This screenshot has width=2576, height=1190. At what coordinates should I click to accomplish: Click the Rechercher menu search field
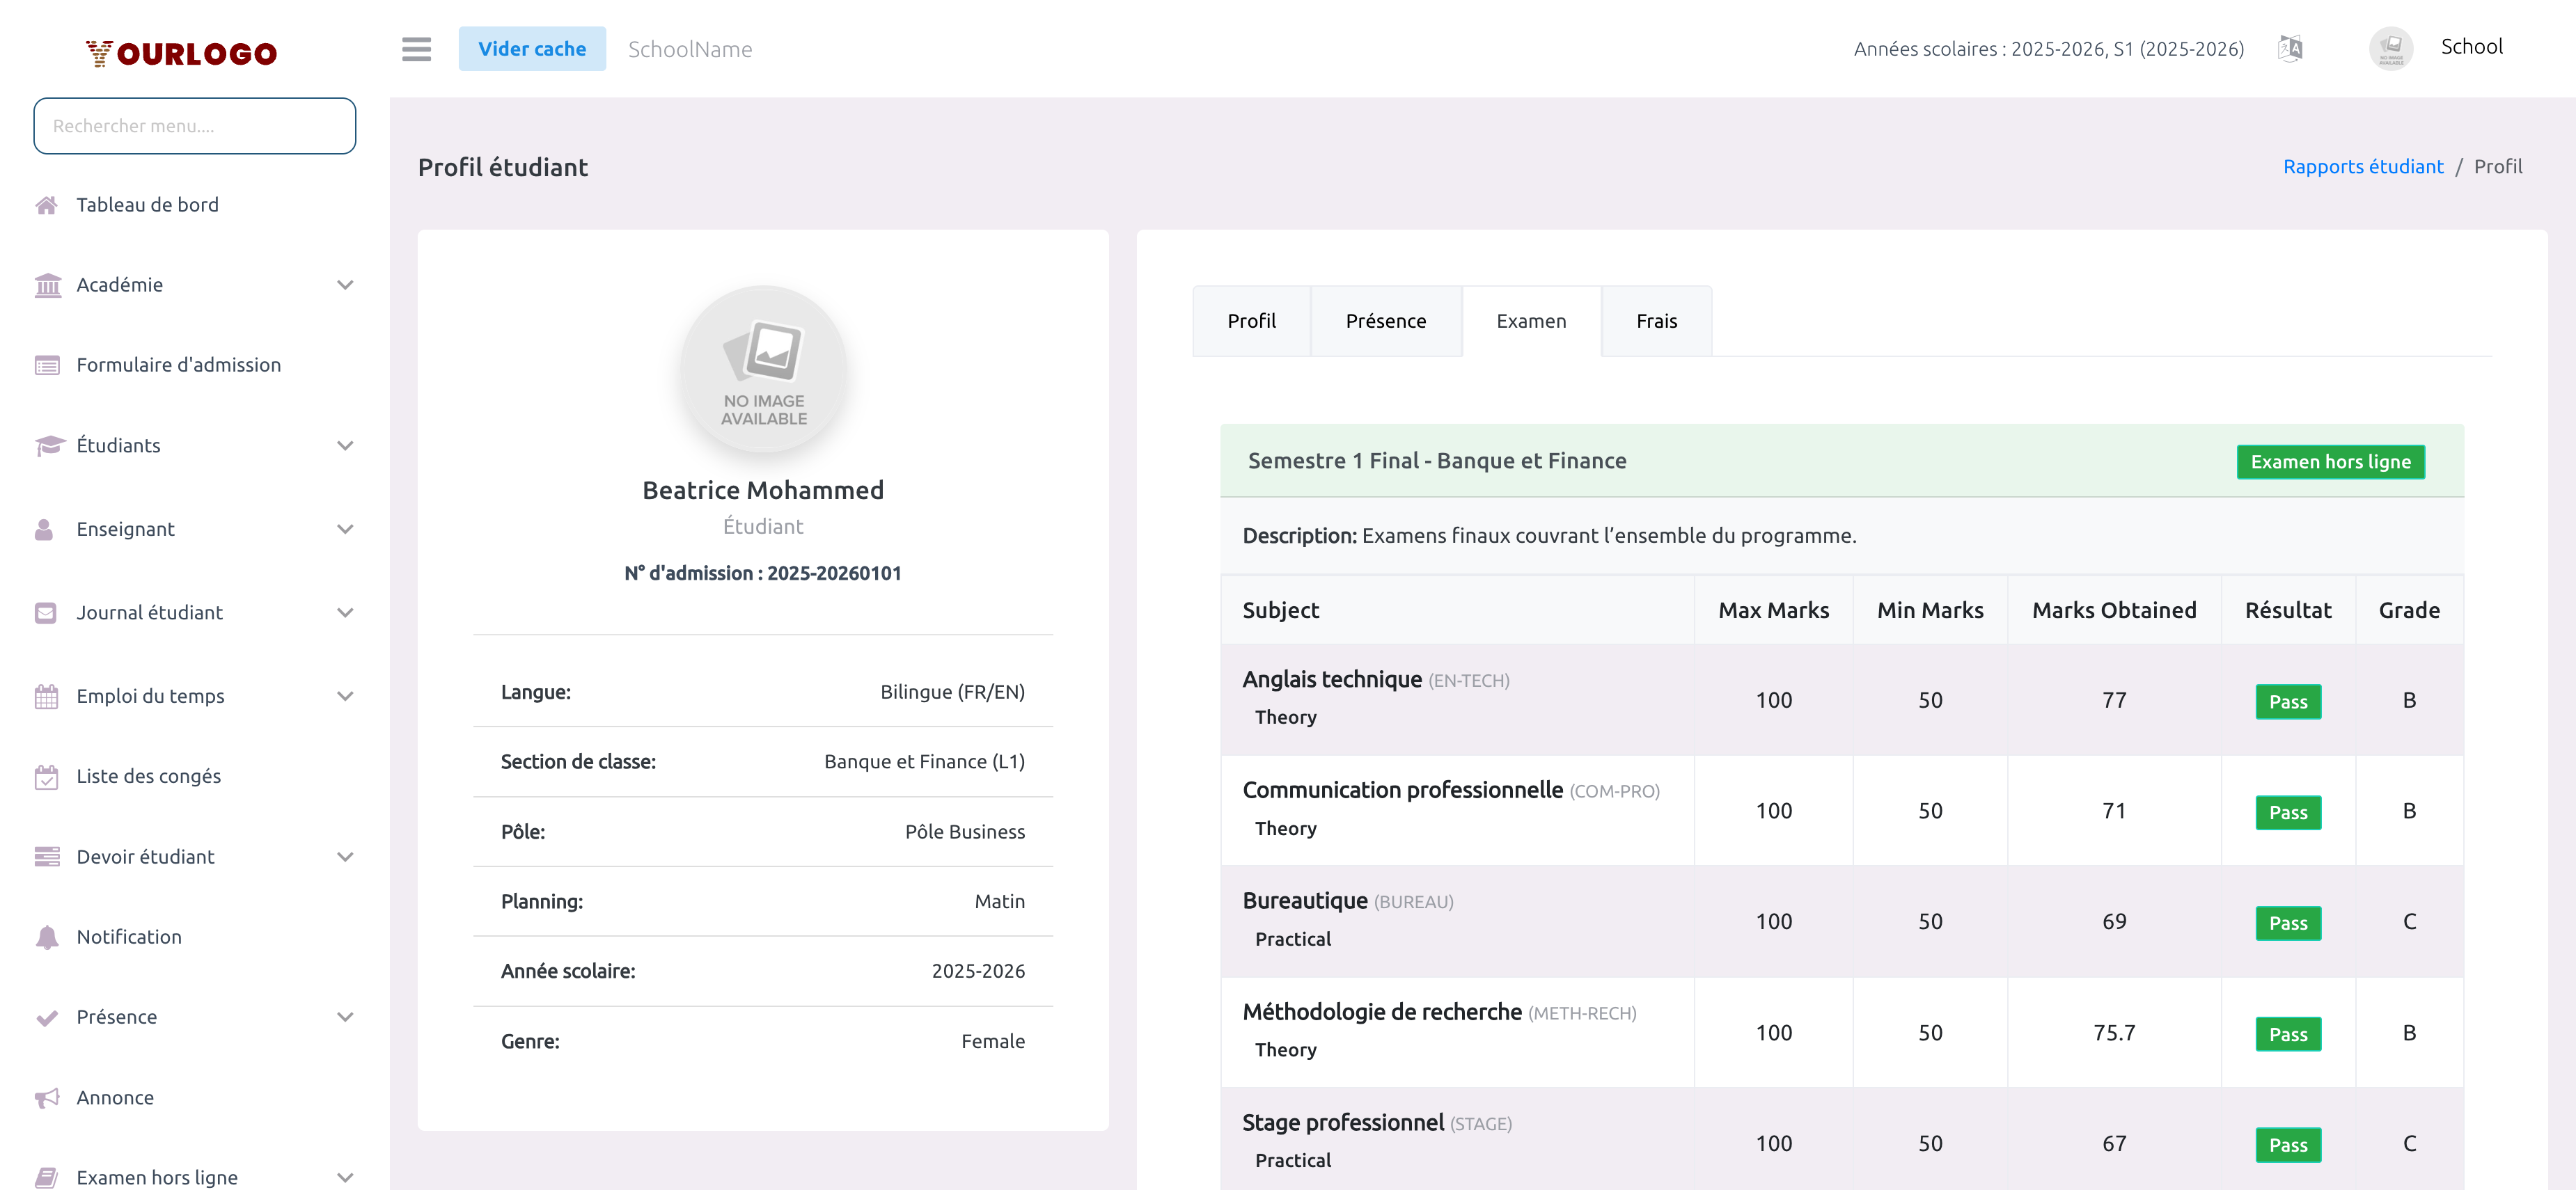tap(195, 126)
